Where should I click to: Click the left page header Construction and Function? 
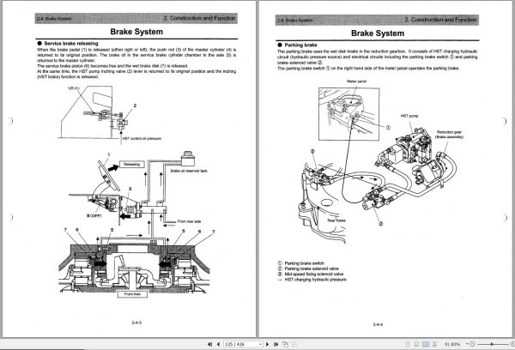pos(199,18)
